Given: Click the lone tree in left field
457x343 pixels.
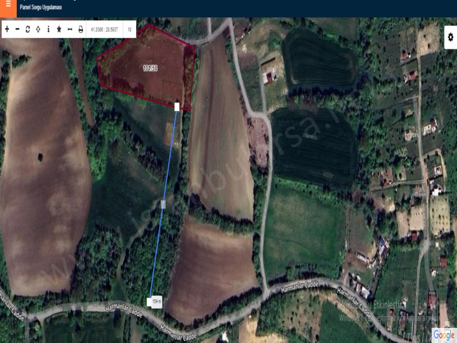Looking at the screenshot, I should coord(40,156).
